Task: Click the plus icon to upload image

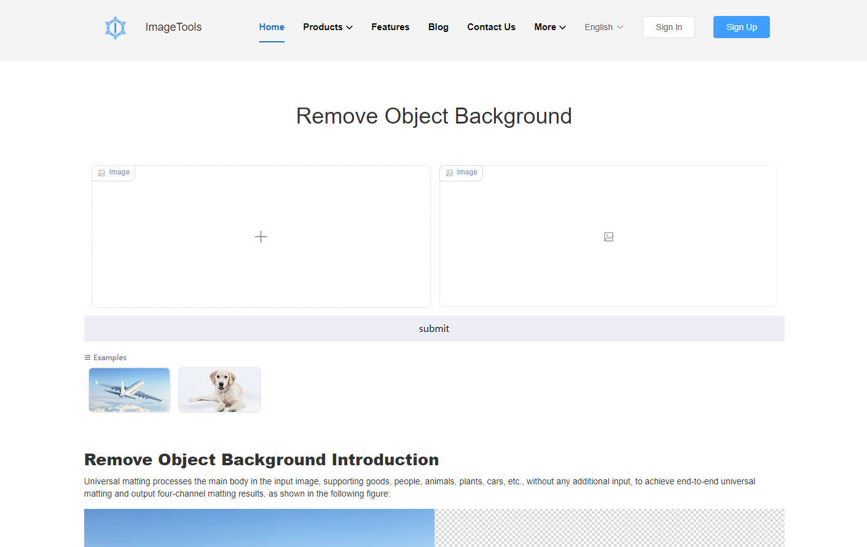Action: click(x=261, y=237)
